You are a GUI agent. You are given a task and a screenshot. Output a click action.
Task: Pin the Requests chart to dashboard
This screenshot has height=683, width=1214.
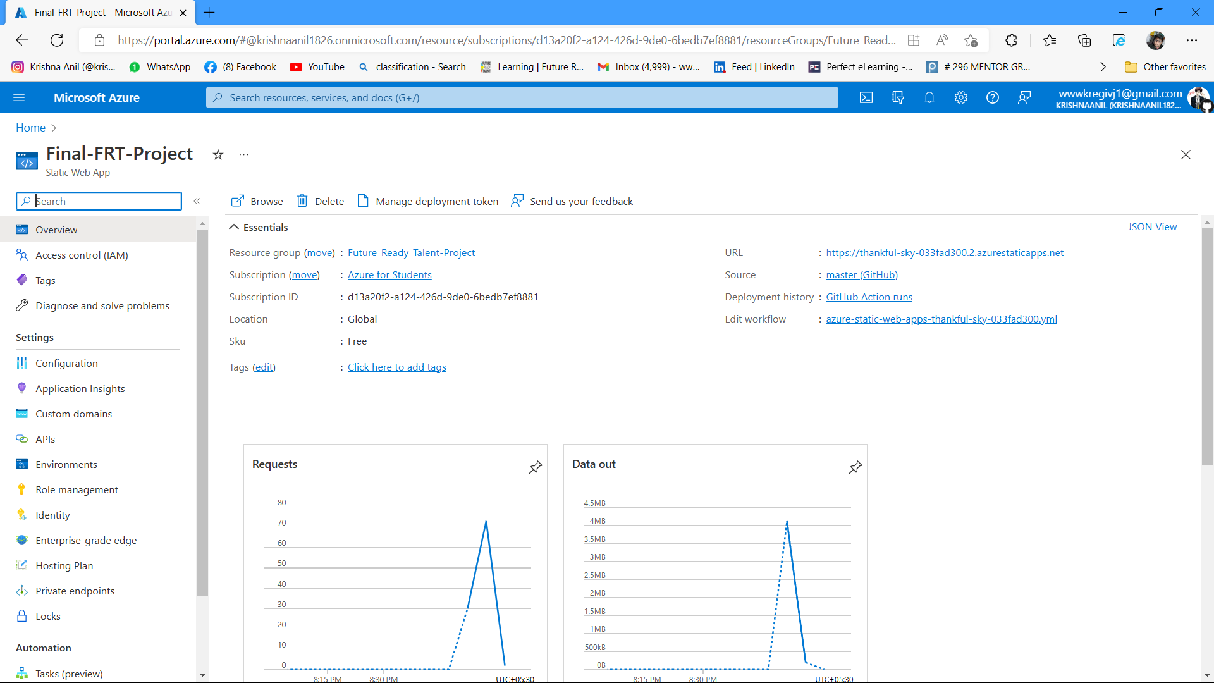pos(535,467)
